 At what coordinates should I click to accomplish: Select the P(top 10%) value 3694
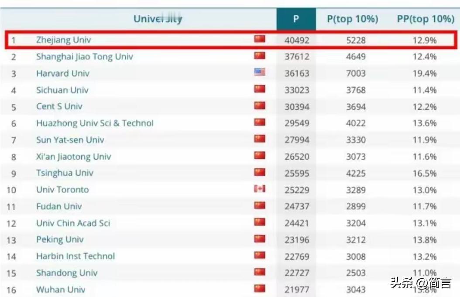click(x=356, y=107)
